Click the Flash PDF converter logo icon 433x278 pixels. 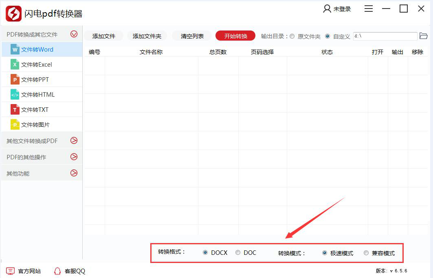[13, 13]
